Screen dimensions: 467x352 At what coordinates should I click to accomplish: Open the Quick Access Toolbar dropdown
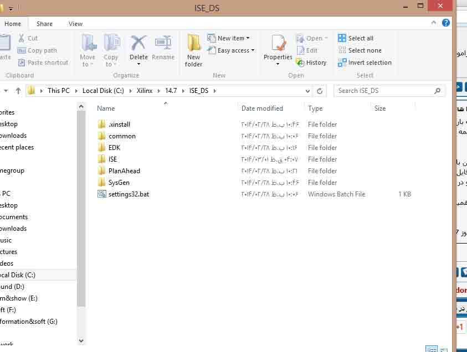tap(11, 9)
